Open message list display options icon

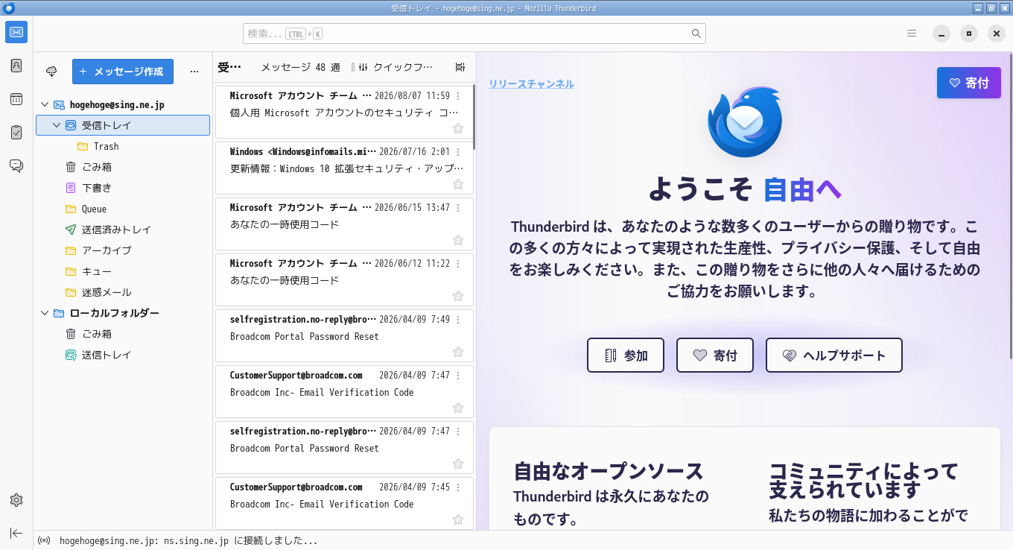click(x=460, y=67)
